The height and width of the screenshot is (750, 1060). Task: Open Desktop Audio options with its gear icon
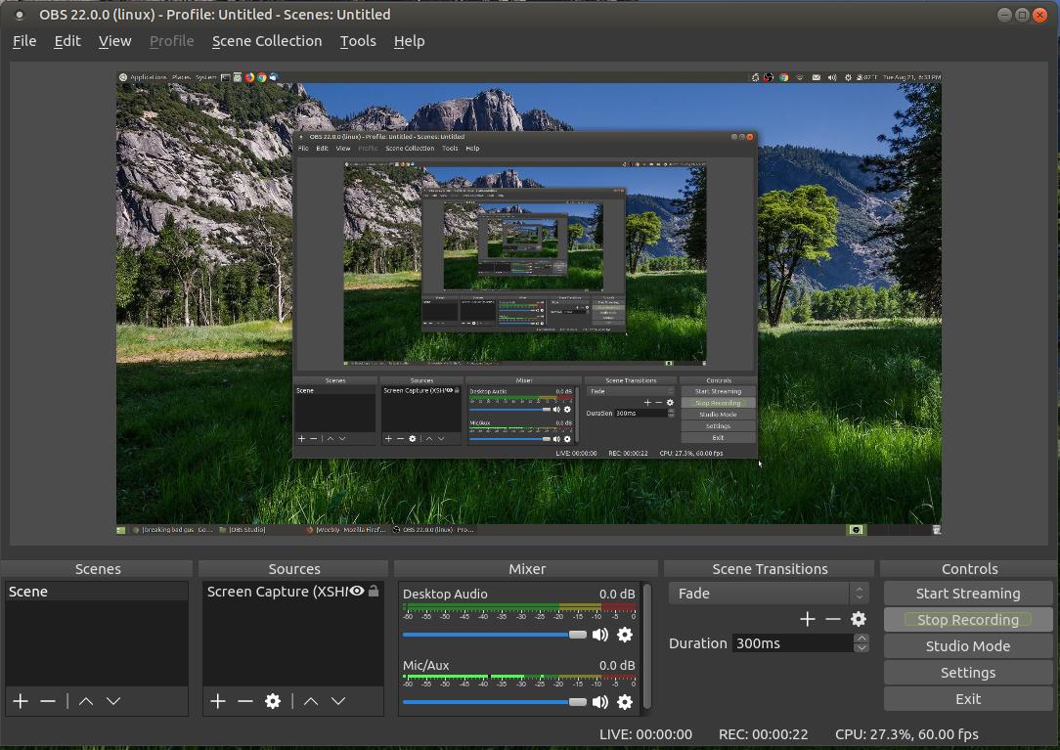625,635
